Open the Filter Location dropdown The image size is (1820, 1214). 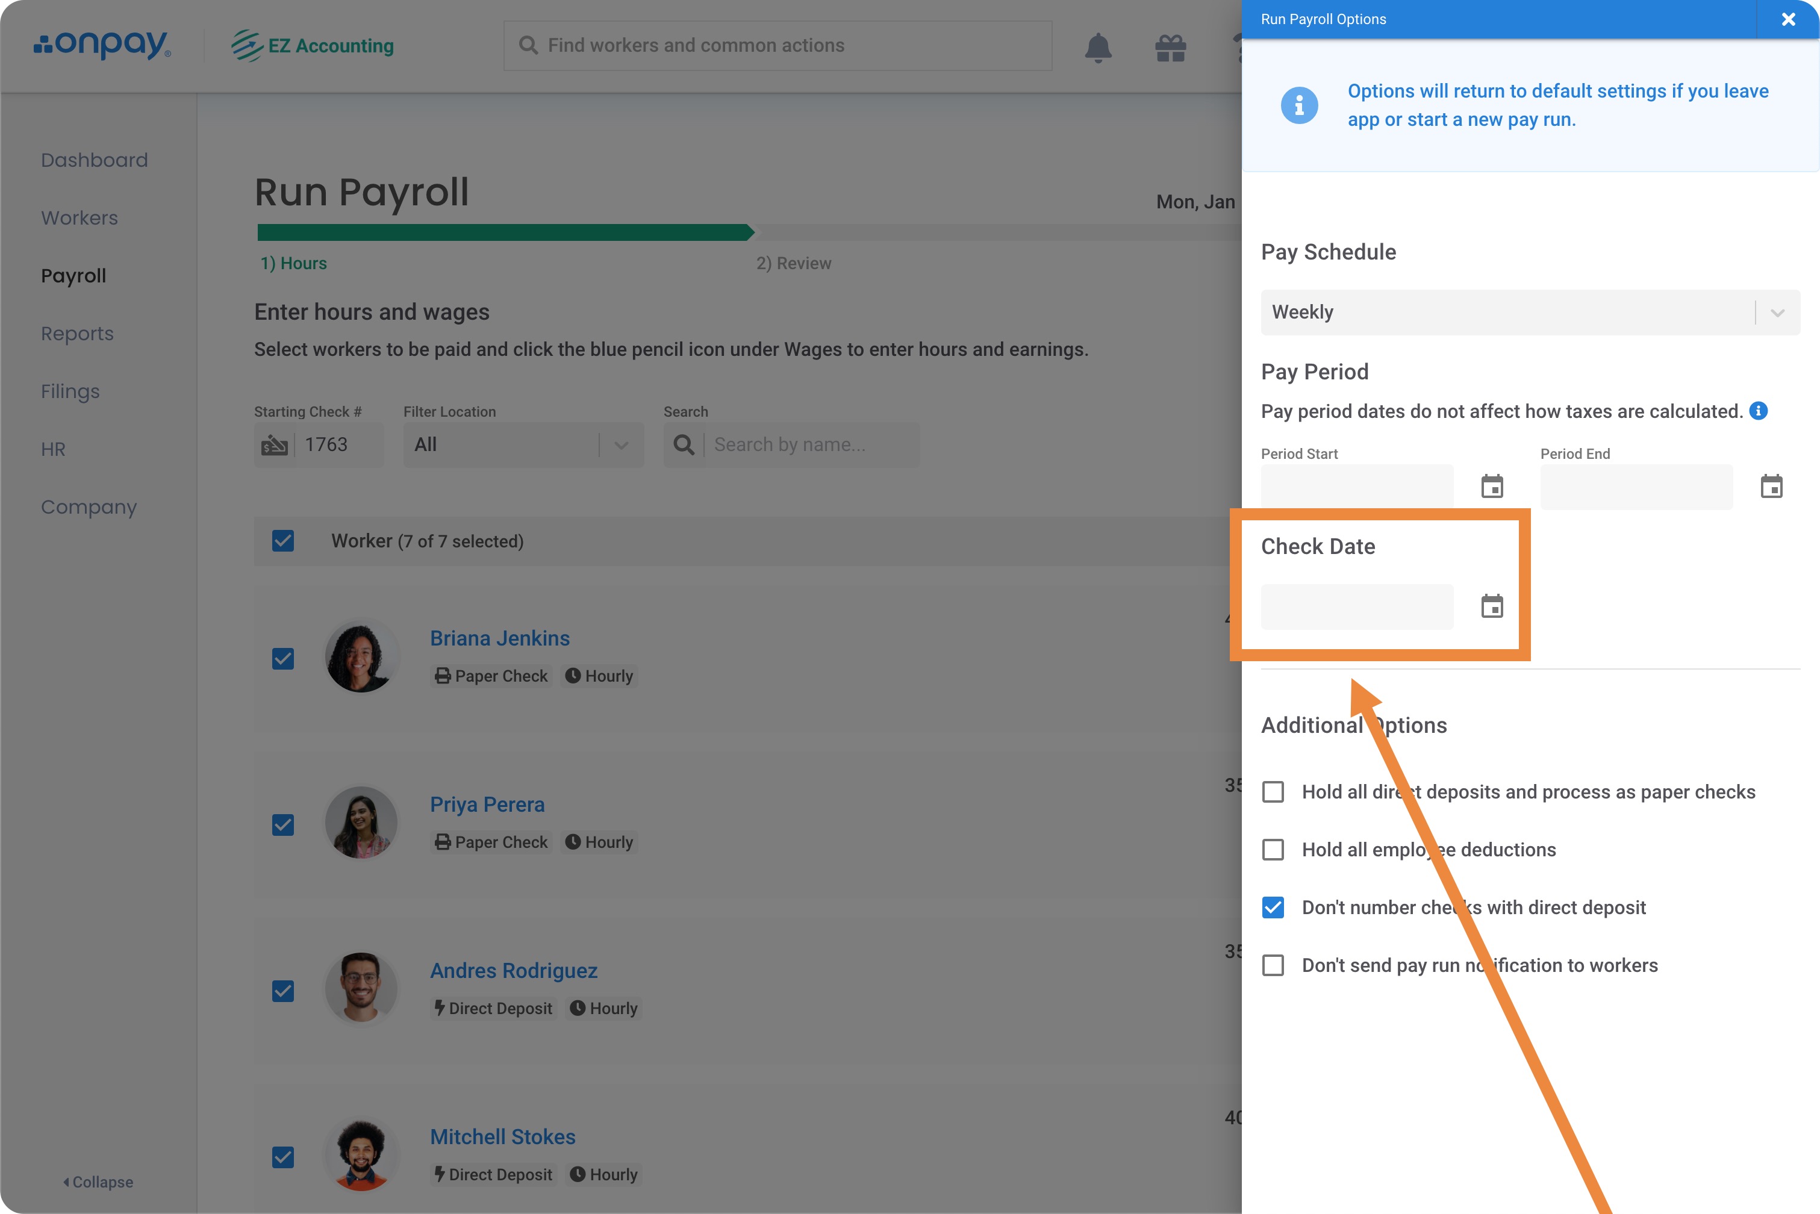pos(523,444)
